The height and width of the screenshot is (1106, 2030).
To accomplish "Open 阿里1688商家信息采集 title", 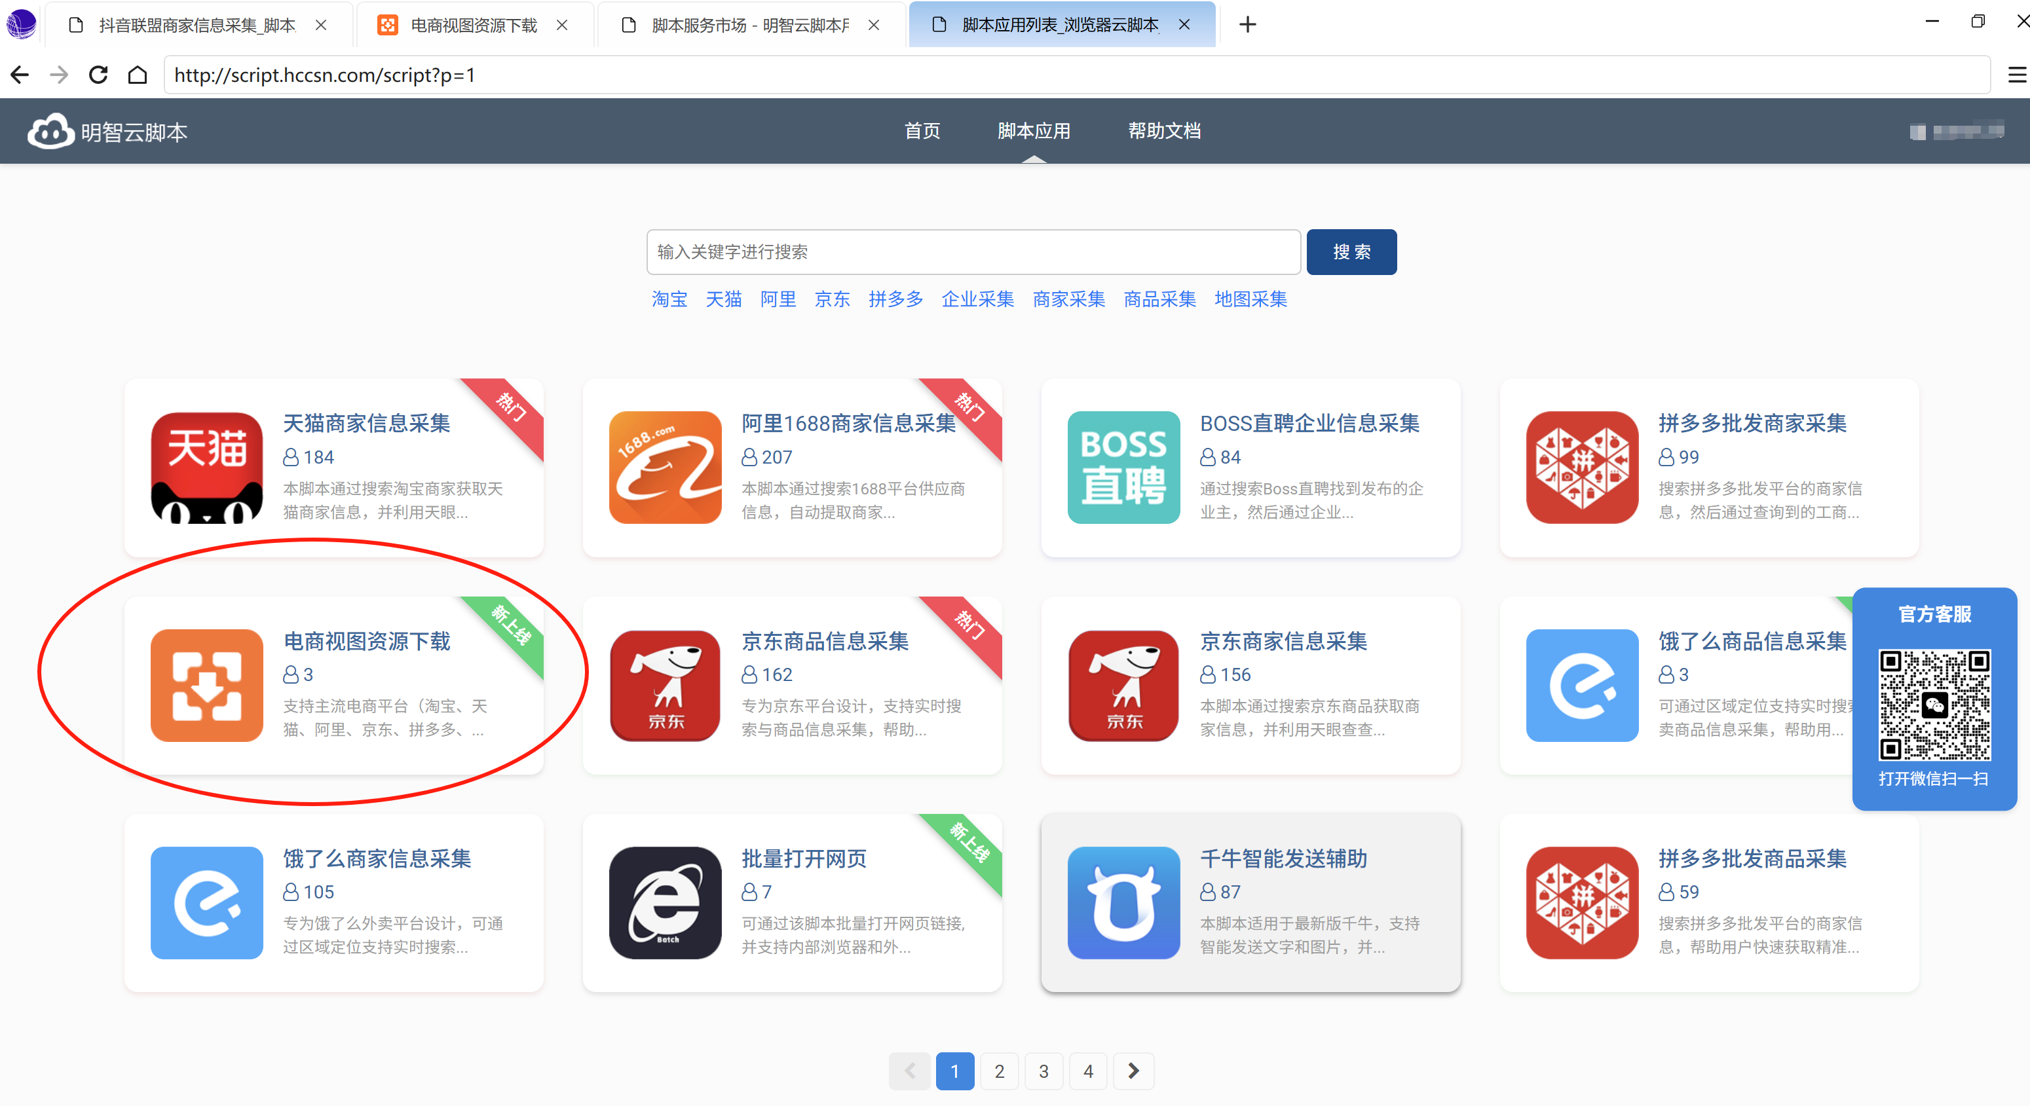I will 849,424.
